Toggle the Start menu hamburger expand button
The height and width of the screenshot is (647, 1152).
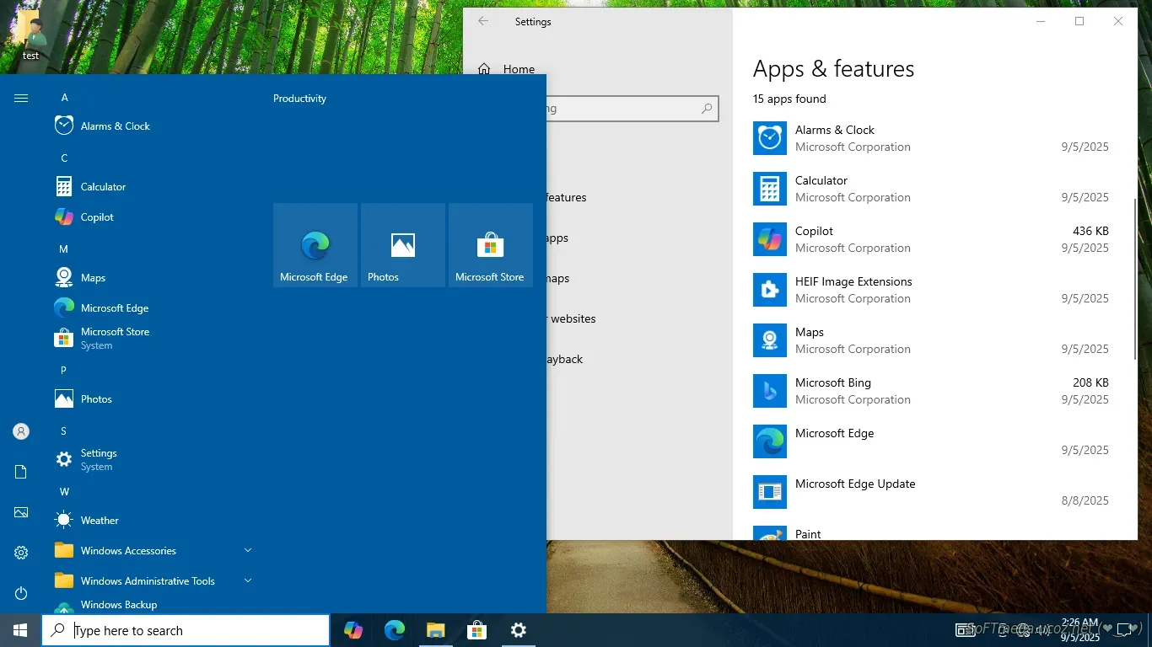click(x=21, y=99)
